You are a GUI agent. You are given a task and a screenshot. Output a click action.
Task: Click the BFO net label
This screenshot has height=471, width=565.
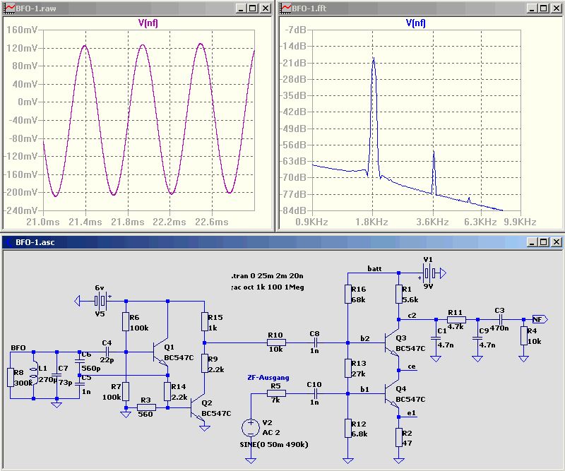point(18,347)
